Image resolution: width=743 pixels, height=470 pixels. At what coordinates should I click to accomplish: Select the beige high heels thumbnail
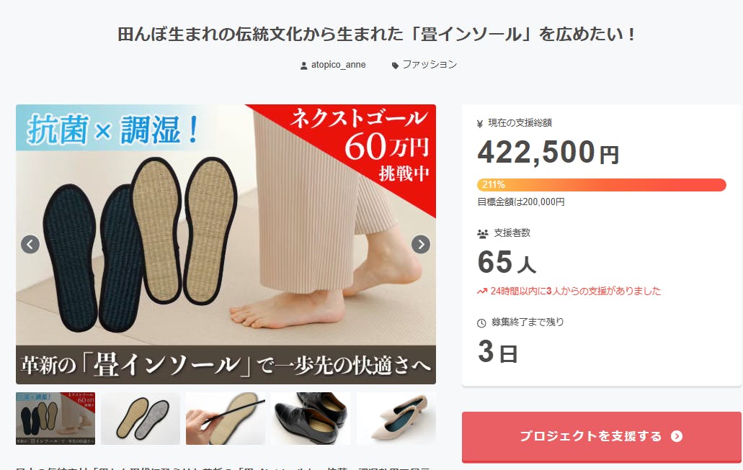[396, 418]
